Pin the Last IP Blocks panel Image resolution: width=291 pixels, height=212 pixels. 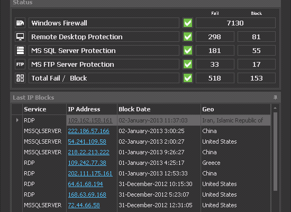[275, 98]
